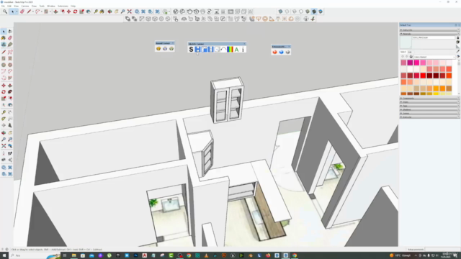
Task: Click the Pan hand tool in top toolbar
Action: pos(117,12)
